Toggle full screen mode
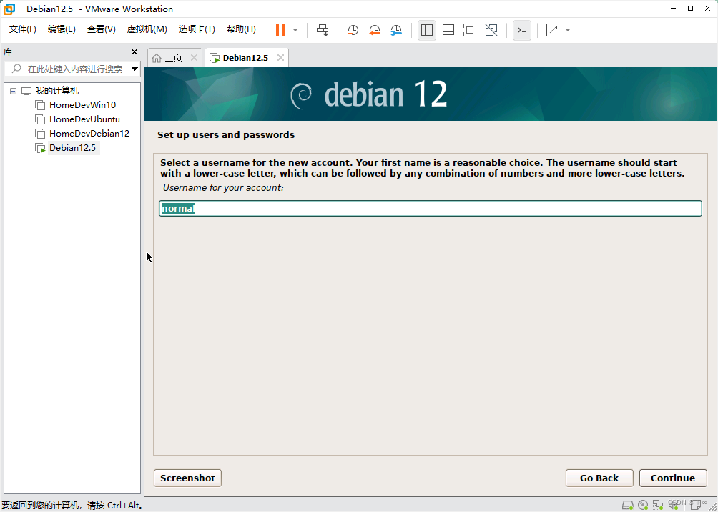 (x=469, y=29)
